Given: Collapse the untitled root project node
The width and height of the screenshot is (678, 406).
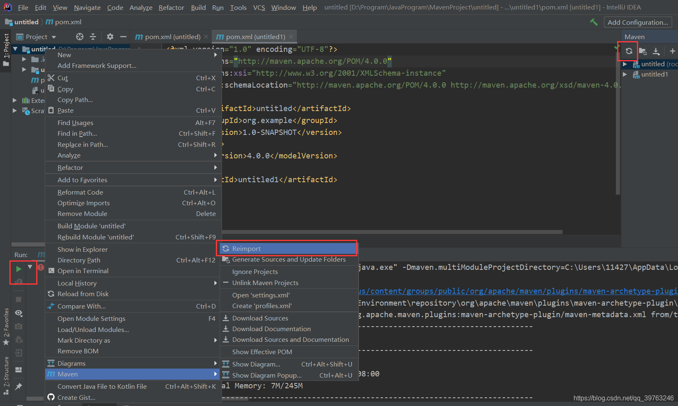Looking at the screenshot, I should [x=15, y=49].
